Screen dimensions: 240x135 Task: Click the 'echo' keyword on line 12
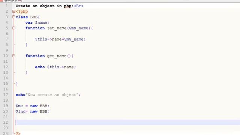40,67
